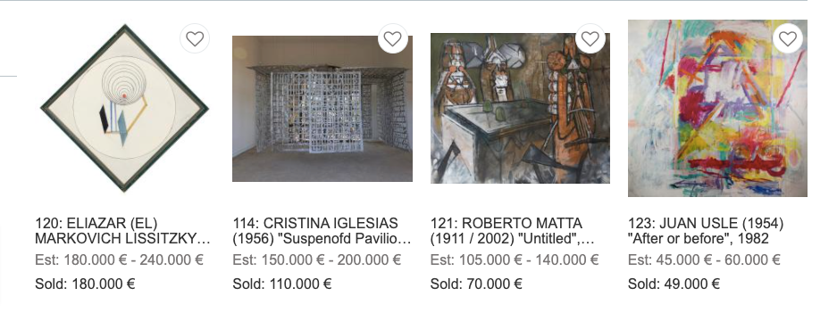Open the colorful "After or before" painting image
The height and width of the screenshot is (321, 837).
click(717, 108)
